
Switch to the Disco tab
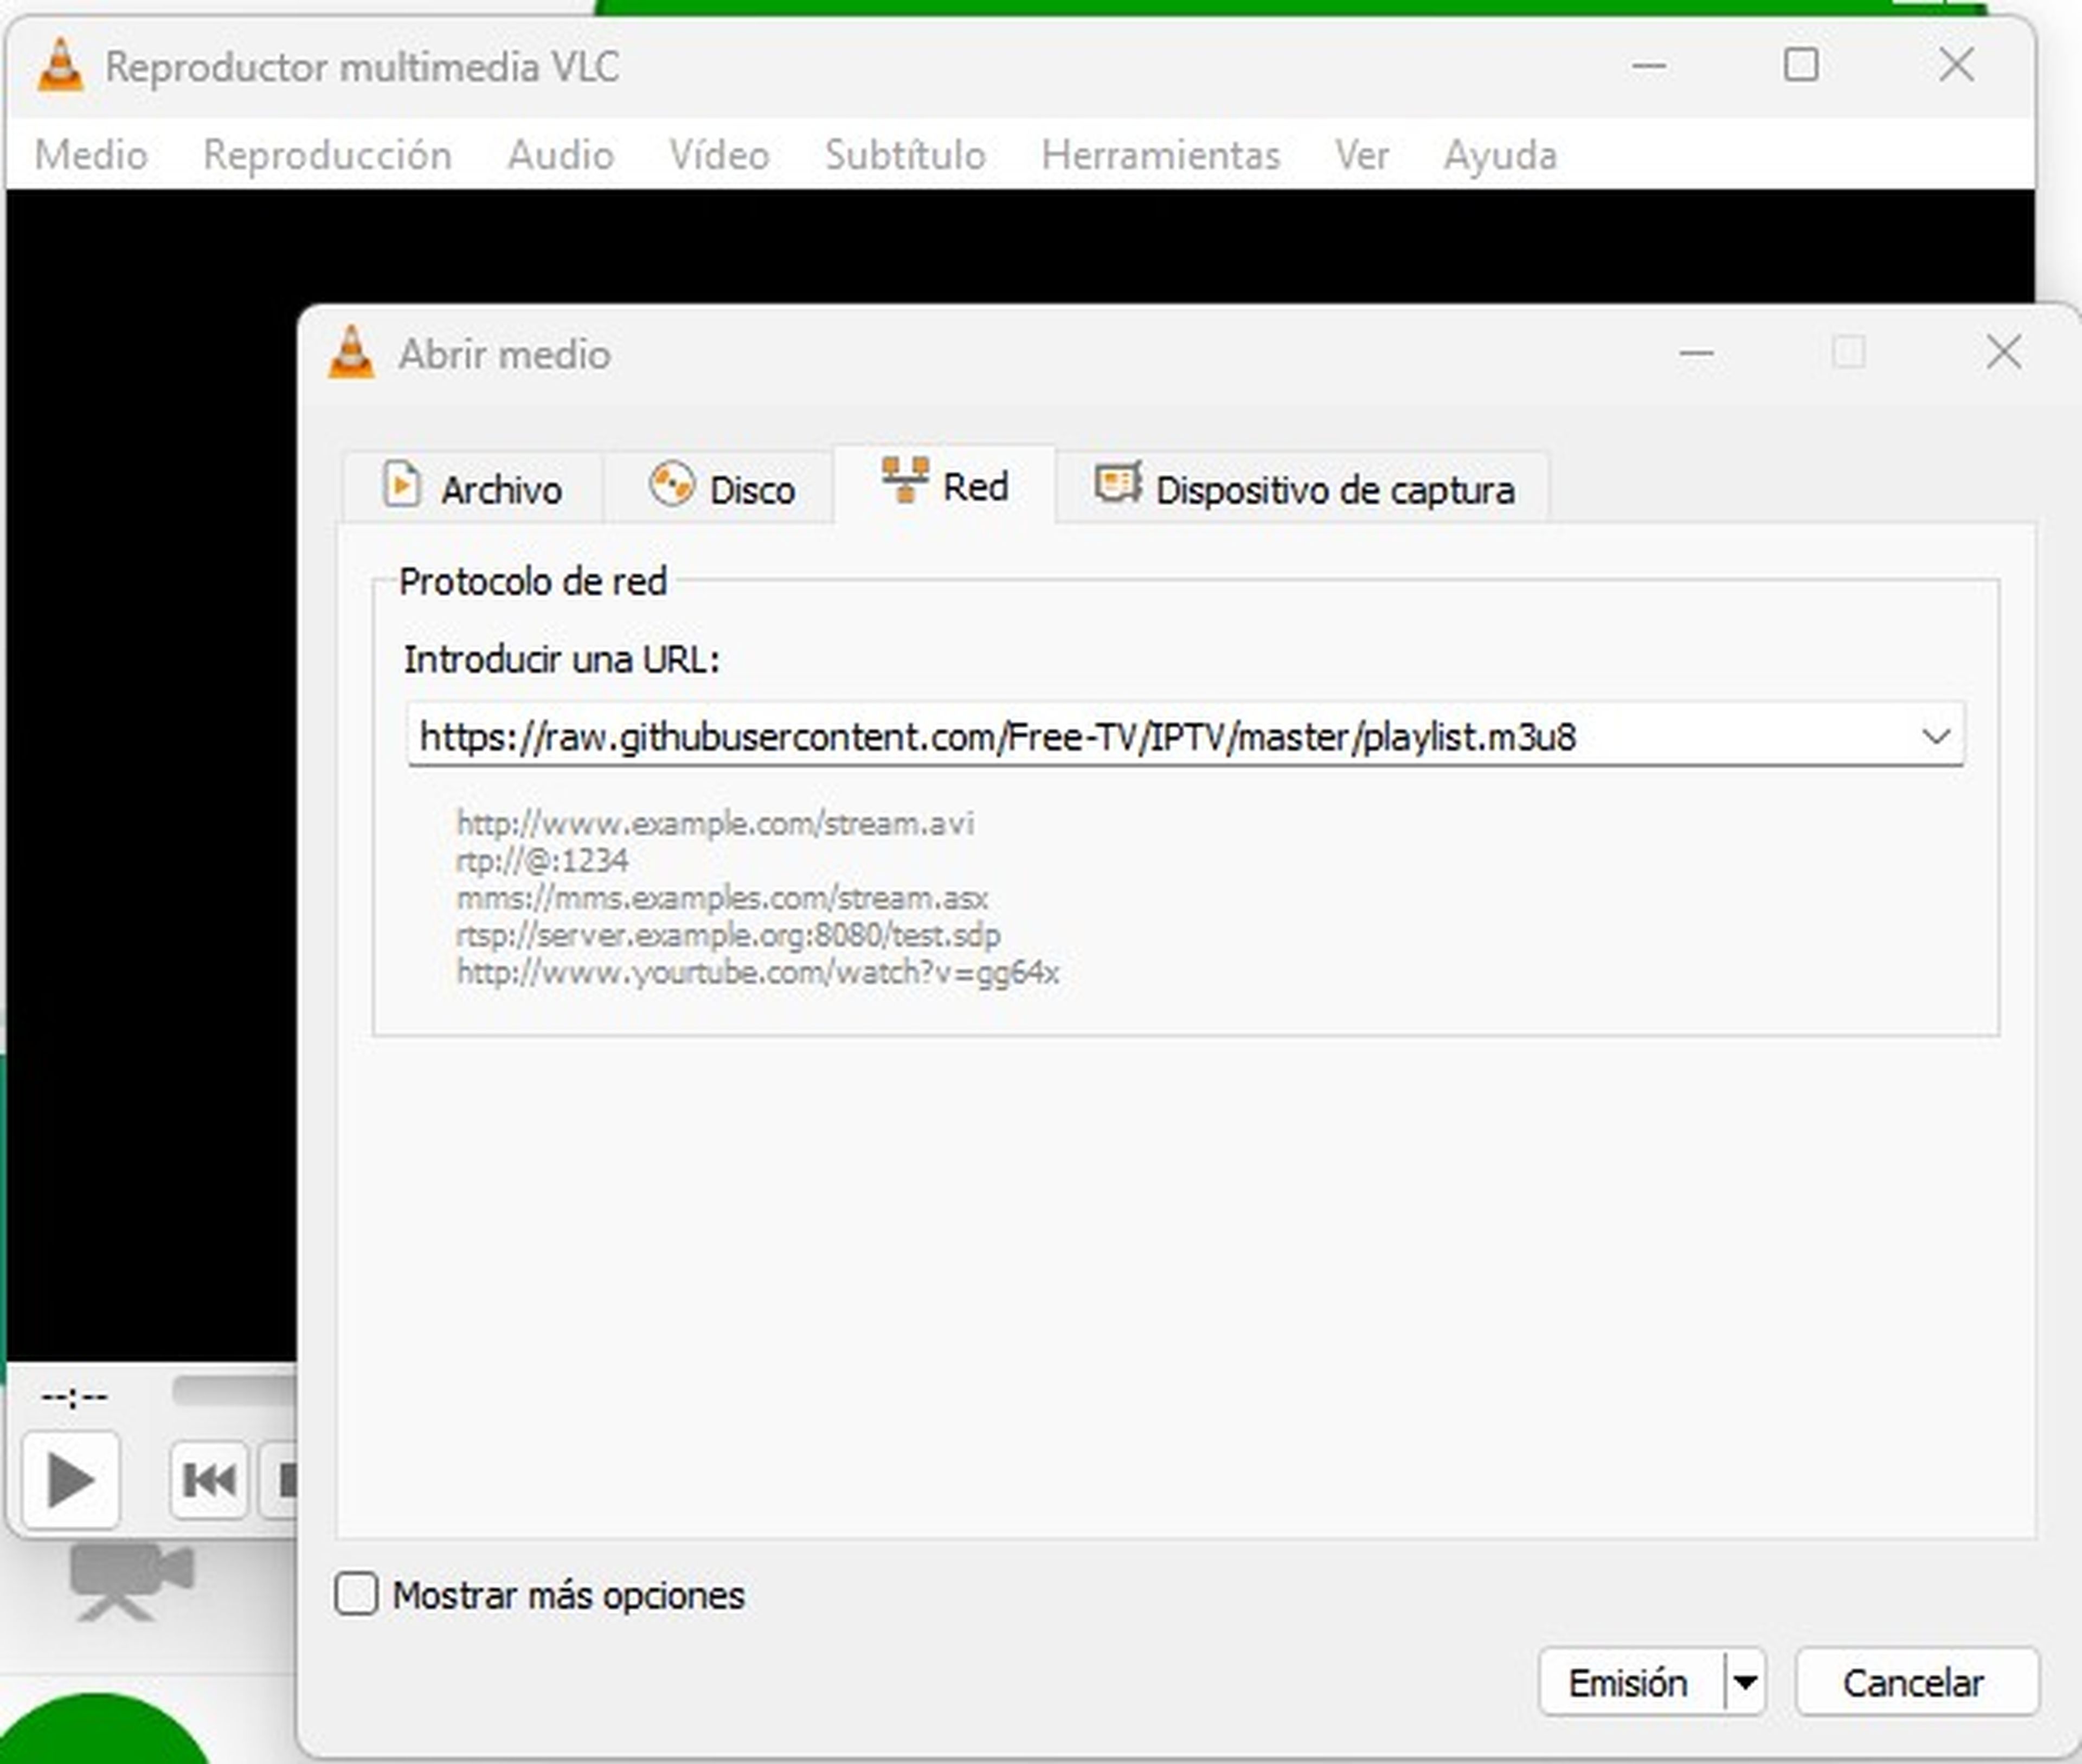point(718,487)
